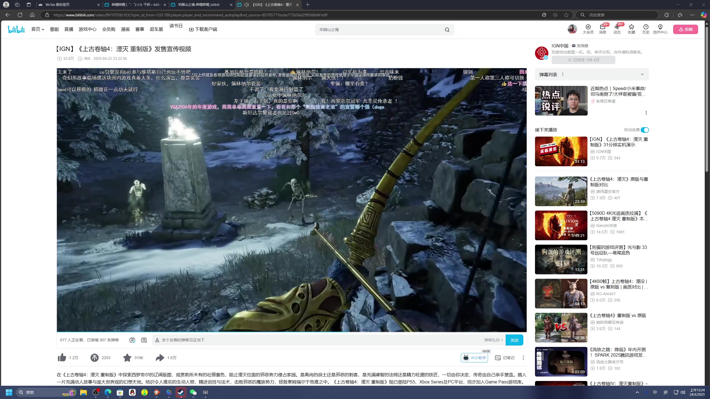The width and height of the screenshot is (710, 399).
Task: Open the 收藏 favorites icon
Action: click(631, 29)
